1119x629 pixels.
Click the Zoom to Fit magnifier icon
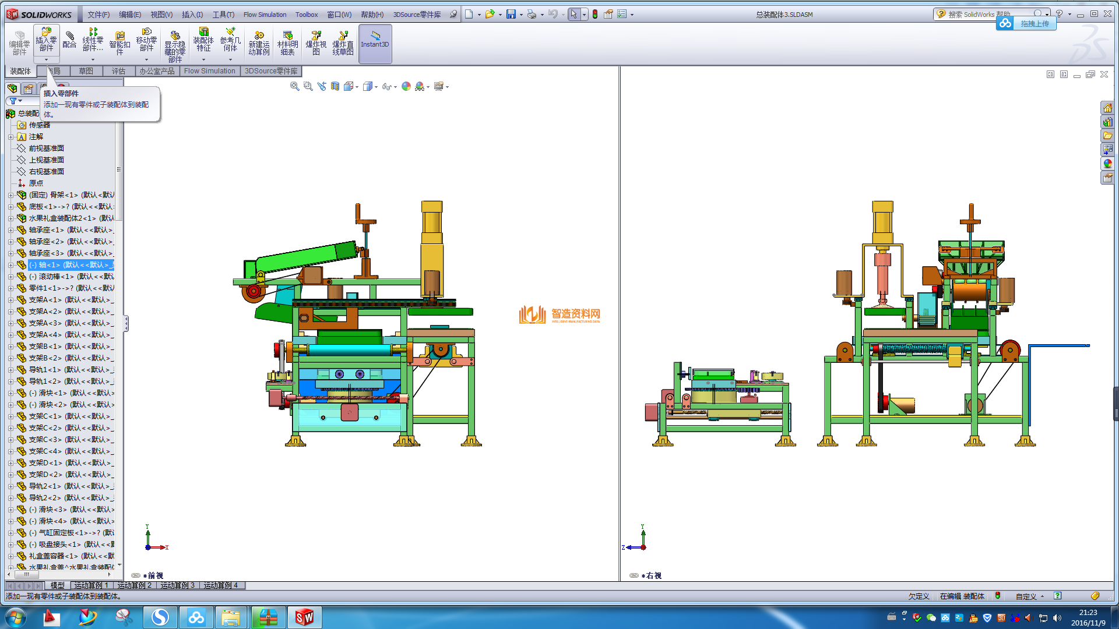click(294, 86)
